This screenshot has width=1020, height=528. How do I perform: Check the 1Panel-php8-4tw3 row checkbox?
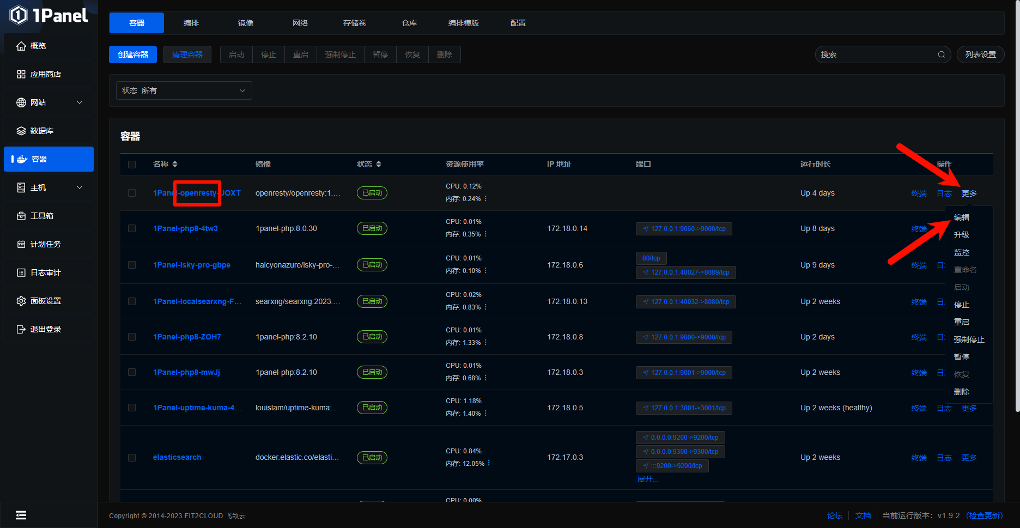[x=132, y=228]
